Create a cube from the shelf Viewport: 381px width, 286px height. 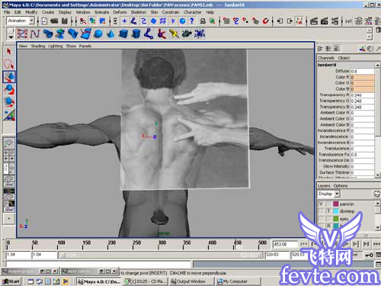pos(123,34)
